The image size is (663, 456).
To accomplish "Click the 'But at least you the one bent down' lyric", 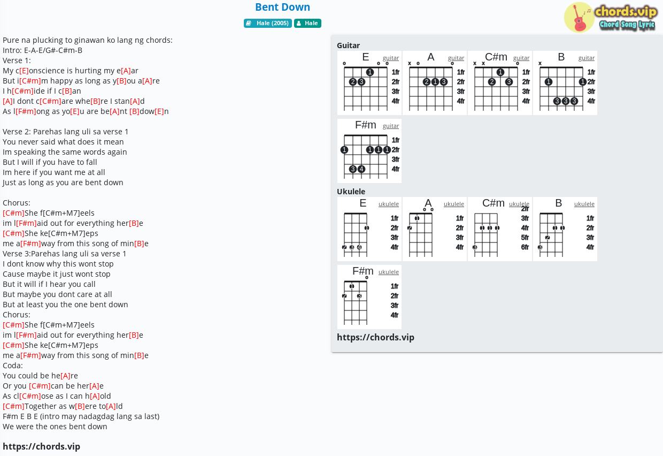I will click(65, 305).
